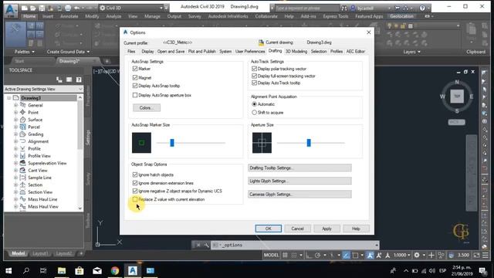Viewport: 494px width, 278px height.
Task: Expand the General tree node
Action: [15, 105]
